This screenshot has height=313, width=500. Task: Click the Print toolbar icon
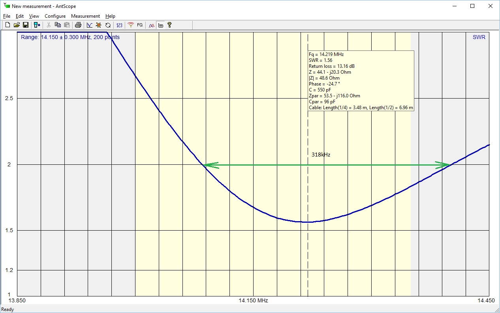[78, 25]
